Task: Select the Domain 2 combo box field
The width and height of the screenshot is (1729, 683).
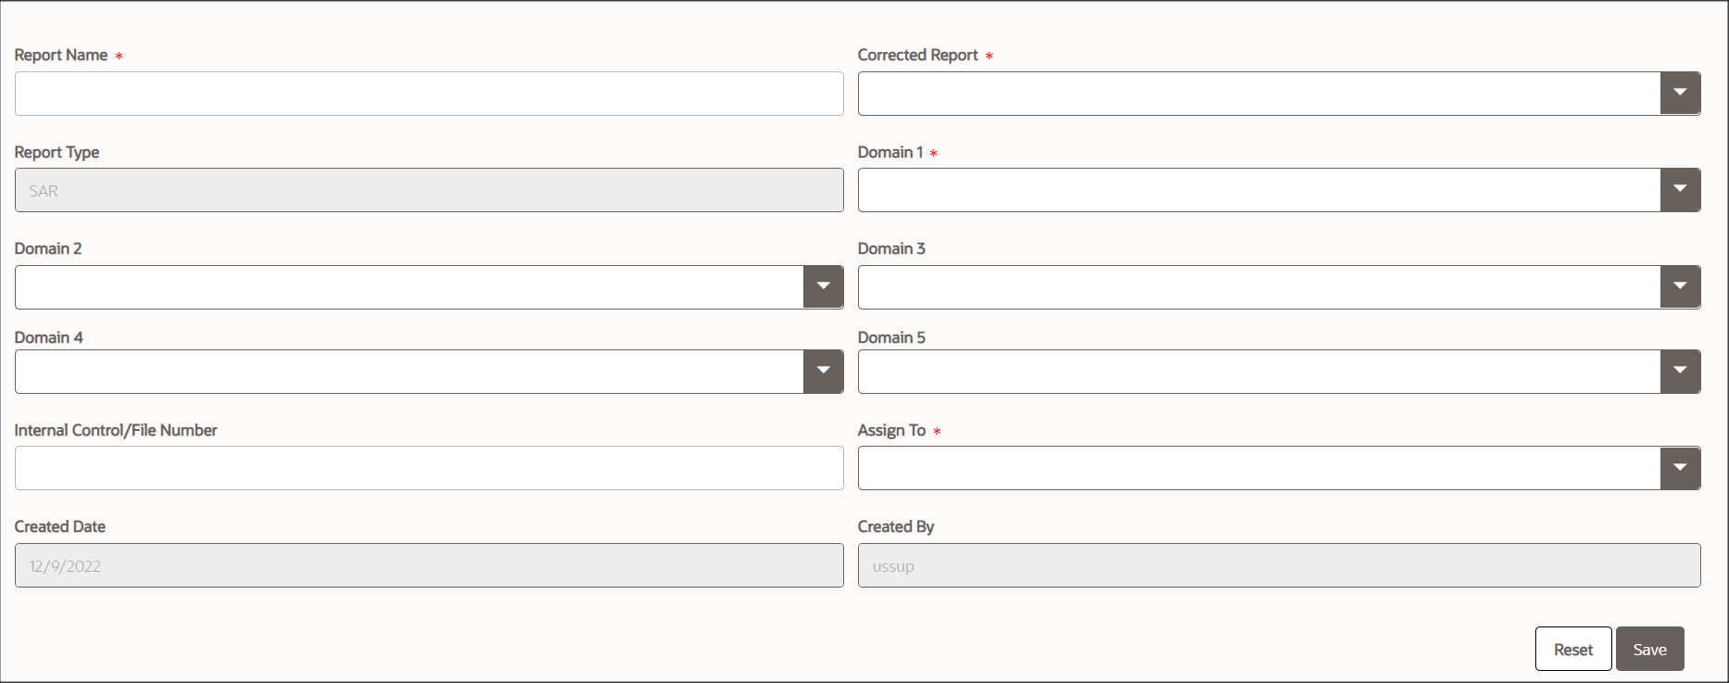Action: [409, 287]
